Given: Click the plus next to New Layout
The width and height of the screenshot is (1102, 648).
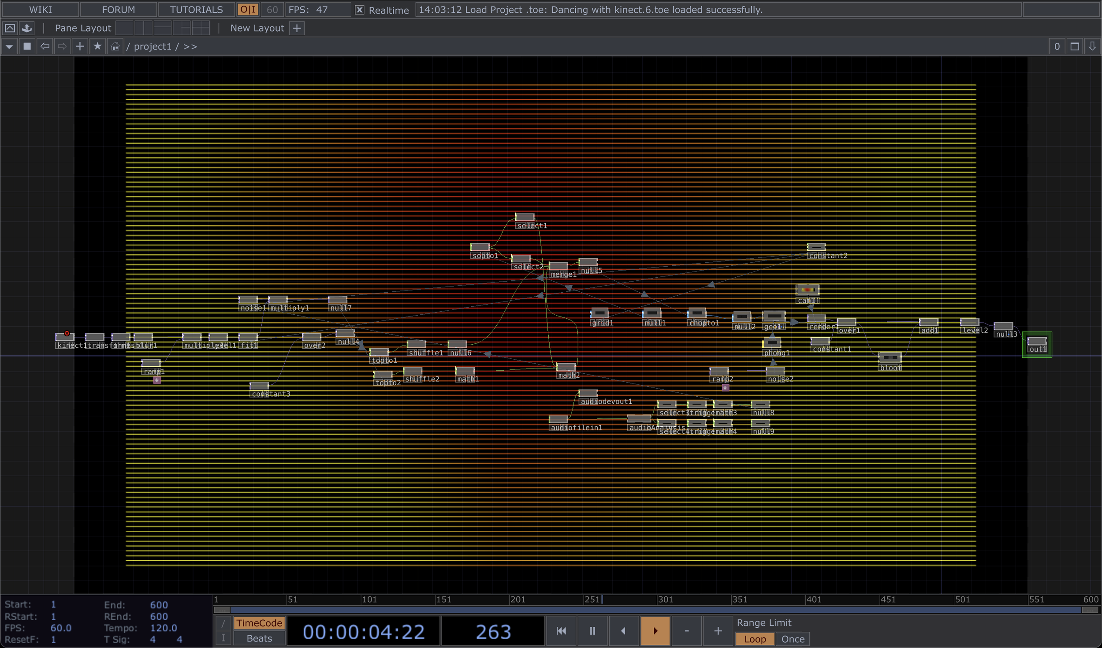Looking at the screenshot, I should (x=297, y=28).
